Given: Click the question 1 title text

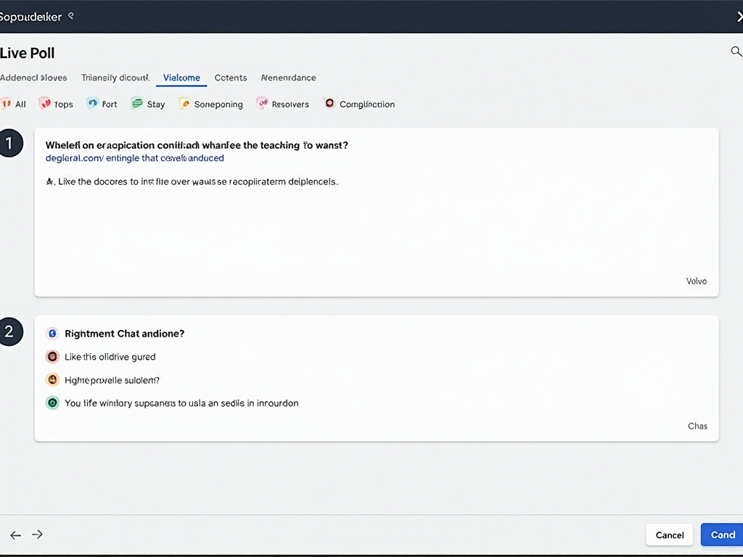Looking at the screenshot, I should 197,145.
